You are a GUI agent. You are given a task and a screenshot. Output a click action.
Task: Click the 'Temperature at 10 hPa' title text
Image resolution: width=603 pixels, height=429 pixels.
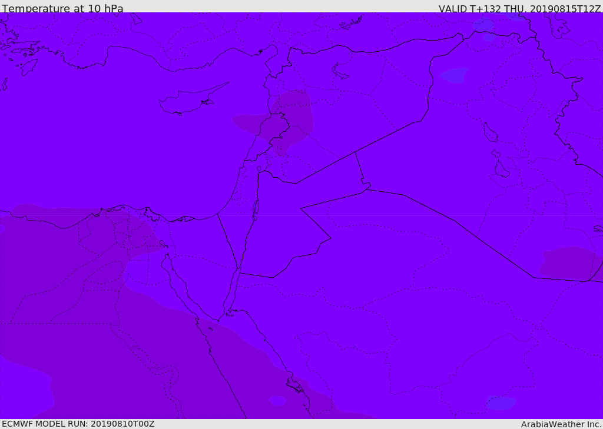(62, 8)
